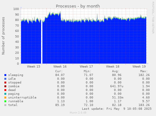Viewport: 156px width, 116px height.
Task: Click runnable average value 1.17
Action: click(x=118, y=101)
